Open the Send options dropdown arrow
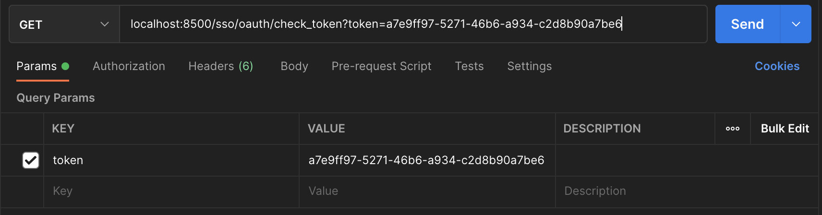The width and height of the screenshot is (822, 215). pyautogui.click(x=796, y=24)
